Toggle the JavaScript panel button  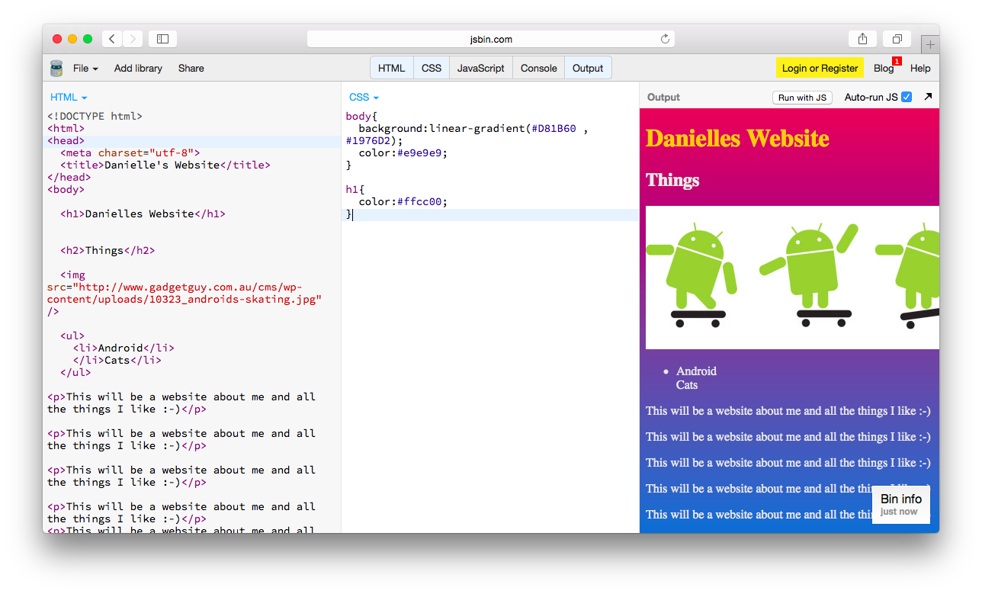point(481,68)
